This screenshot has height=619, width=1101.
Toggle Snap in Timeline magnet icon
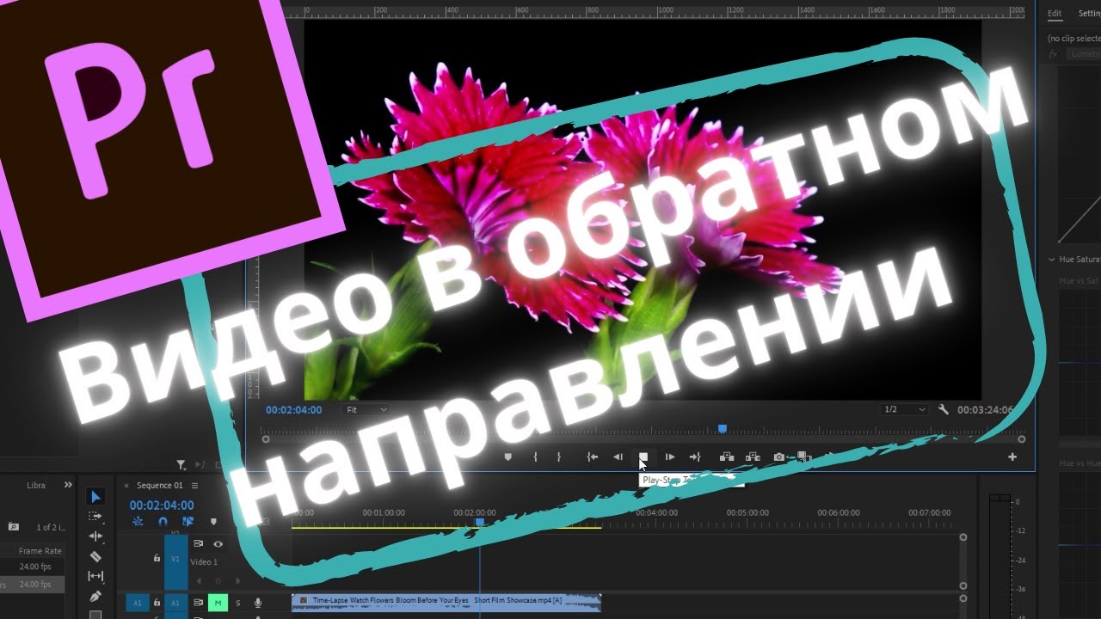(163, 522)
